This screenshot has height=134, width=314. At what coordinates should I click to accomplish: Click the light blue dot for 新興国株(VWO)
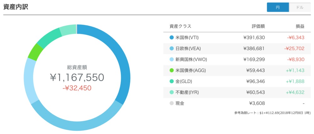(172, 59)
